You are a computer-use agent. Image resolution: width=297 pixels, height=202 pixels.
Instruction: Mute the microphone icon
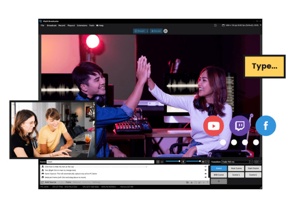point(183,162)
